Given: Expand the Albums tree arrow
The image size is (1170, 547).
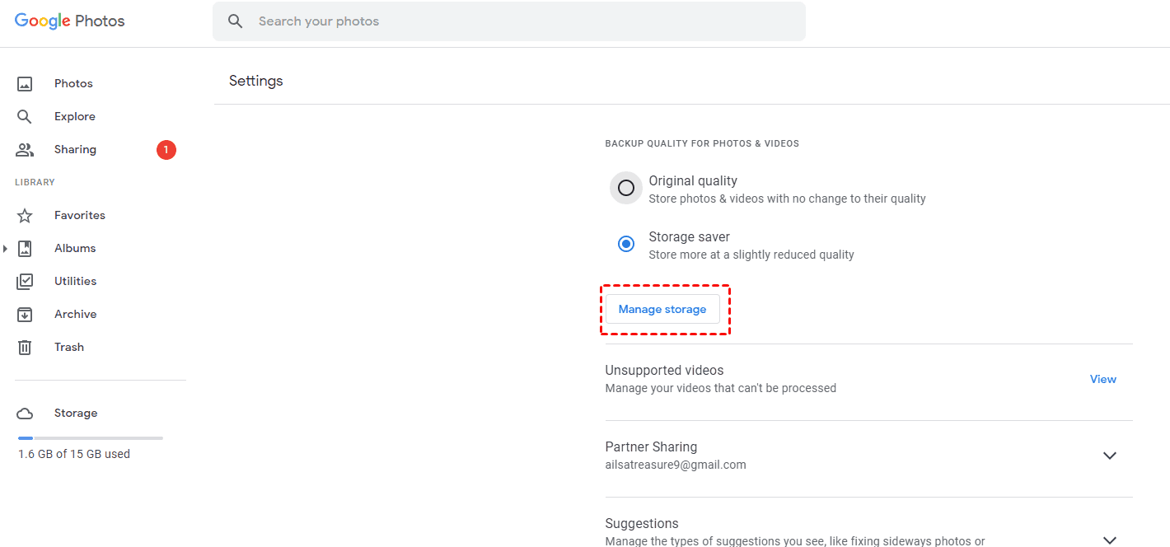Looking at the screenshot, I should pyautogui.click(x=6, y=249).
